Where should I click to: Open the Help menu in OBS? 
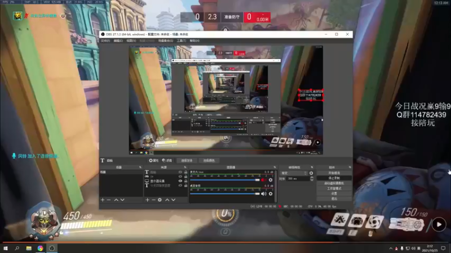point(194,40)
